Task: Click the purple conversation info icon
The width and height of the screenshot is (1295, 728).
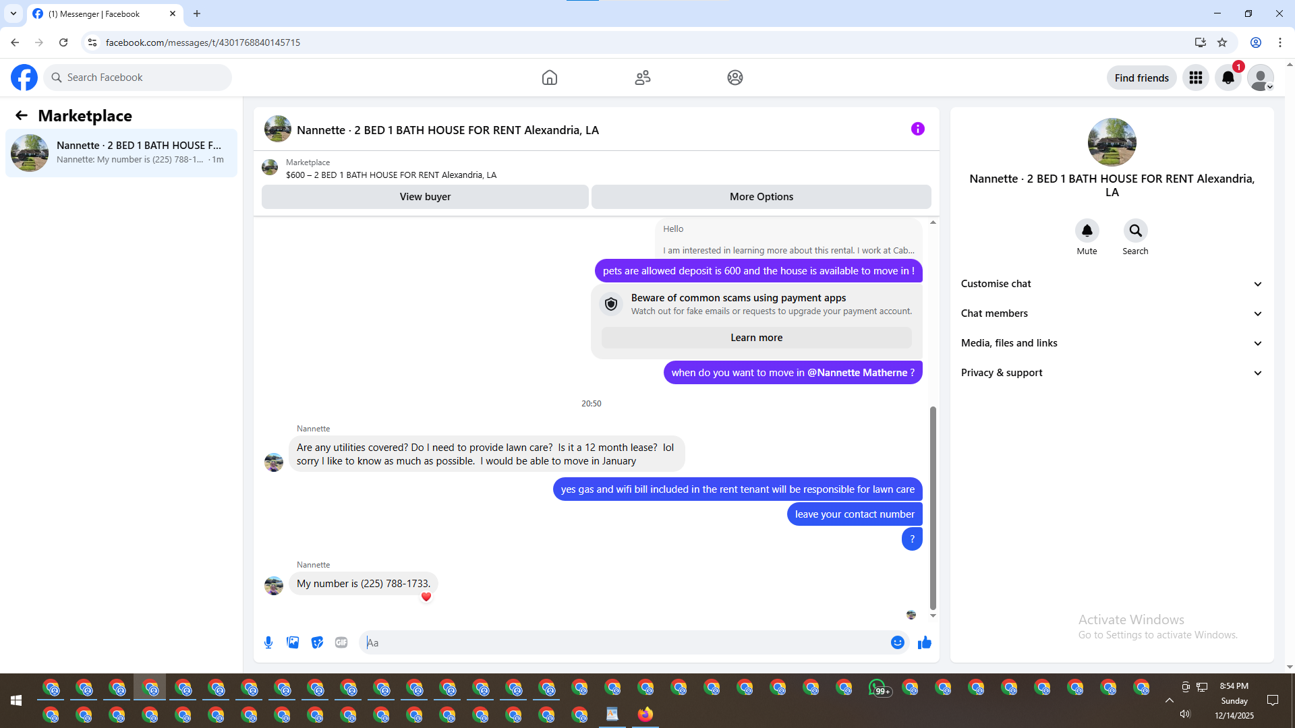Action: (x=917, y=129)
